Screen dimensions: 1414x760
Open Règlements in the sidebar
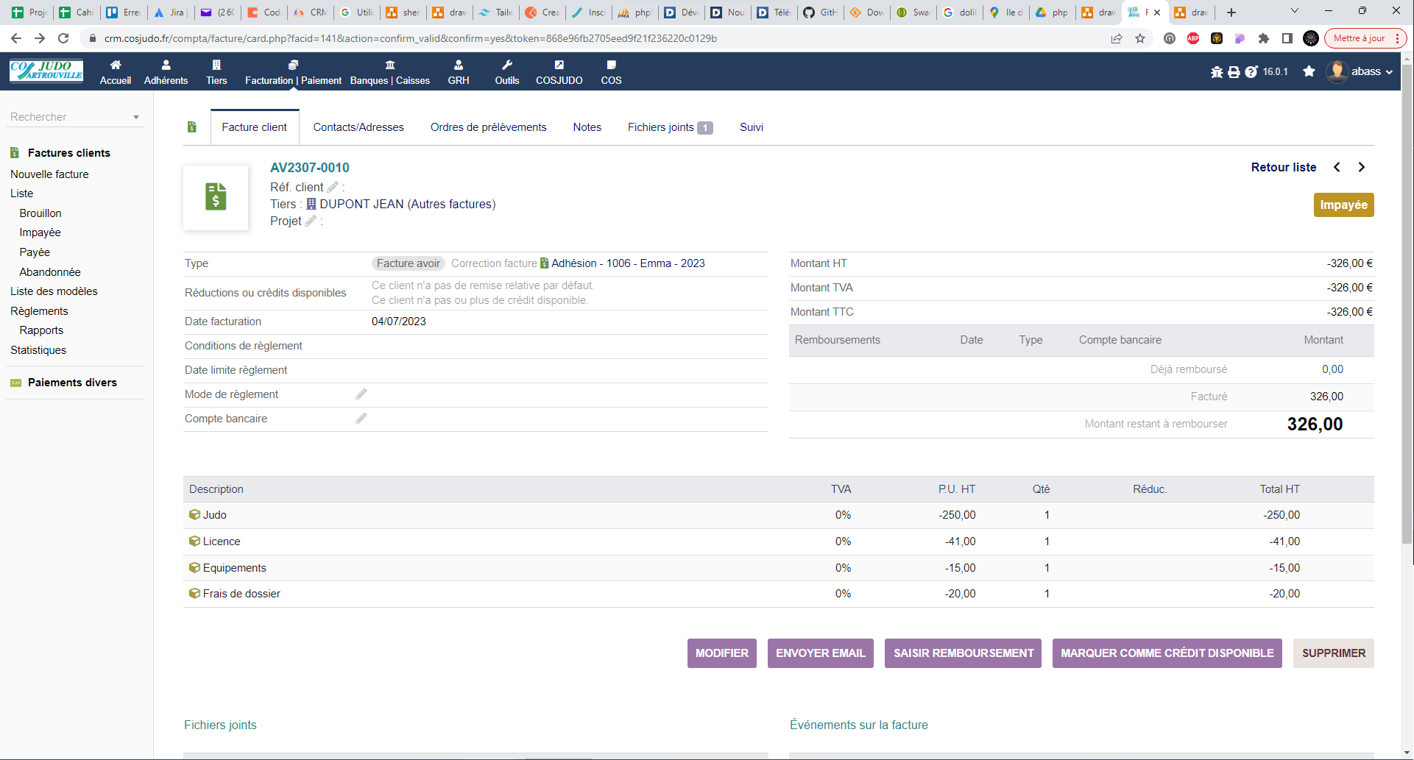point(39,311)
